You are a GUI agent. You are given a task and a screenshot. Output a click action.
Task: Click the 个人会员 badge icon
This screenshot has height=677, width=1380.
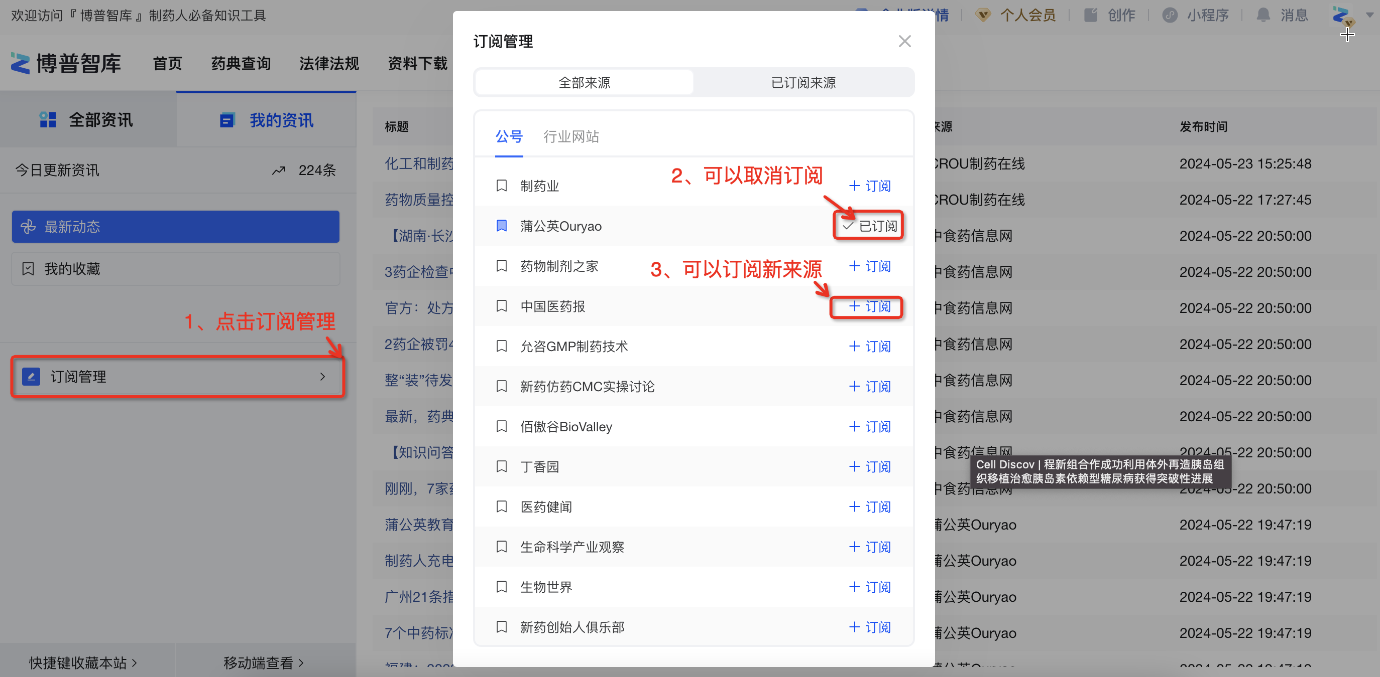tap(982, 15)
